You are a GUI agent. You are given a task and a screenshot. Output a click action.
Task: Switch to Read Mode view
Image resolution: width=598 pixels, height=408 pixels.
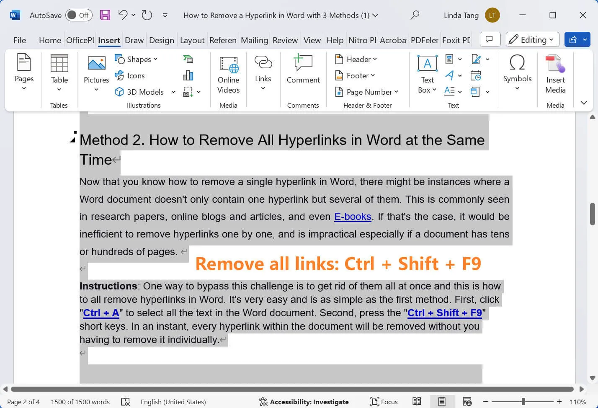(x=417, y=401)
